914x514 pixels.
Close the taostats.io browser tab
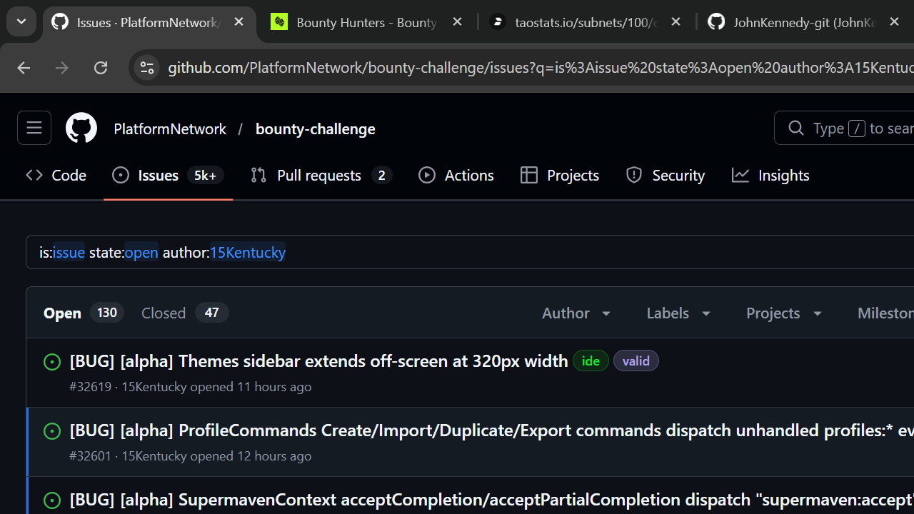coord(676,22)
